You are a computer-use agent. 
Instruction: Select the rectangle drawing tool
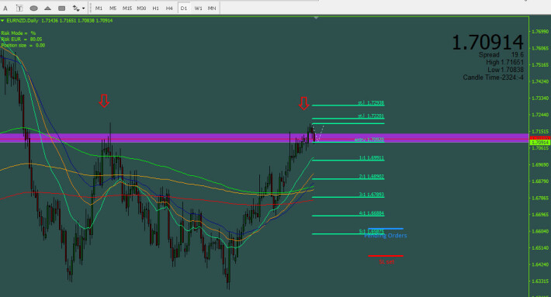point(61,8)
